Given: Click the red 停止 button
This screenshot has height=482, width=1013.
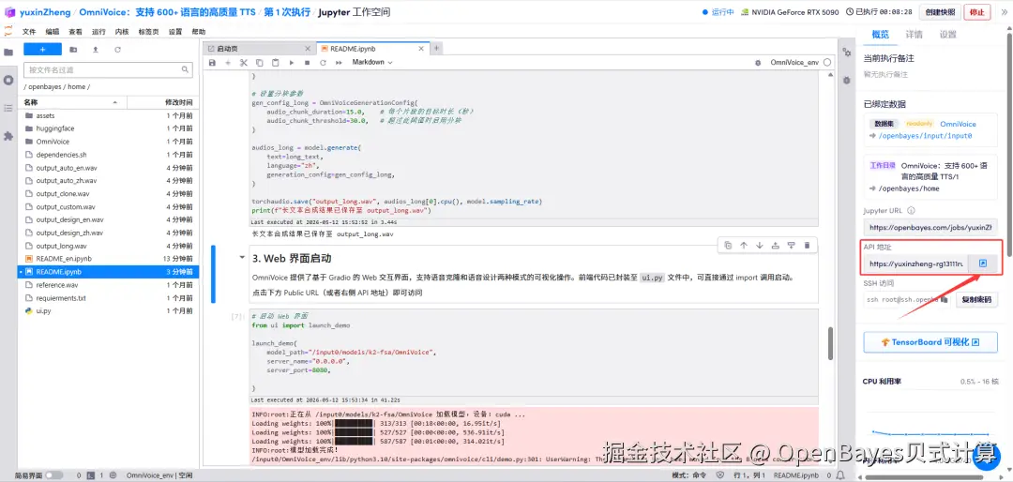Looking at the screenshot, I should click(x=976, y=11).
